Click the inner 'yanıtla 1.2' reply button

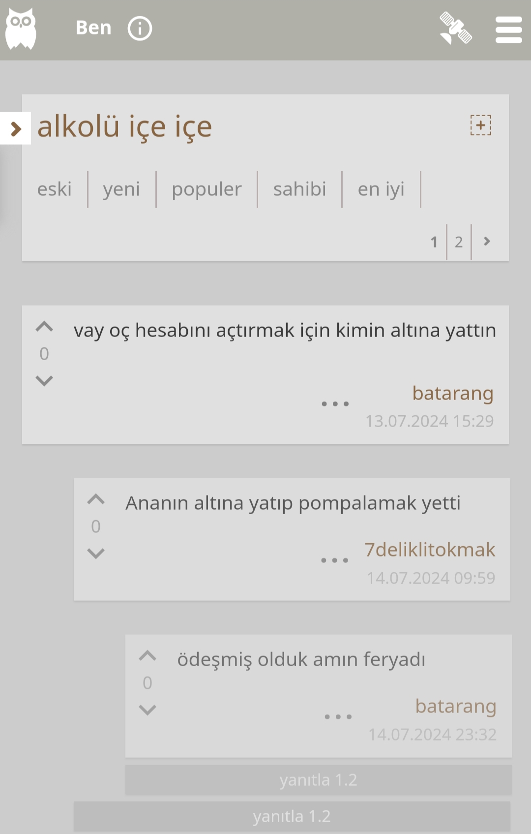pyautogui.click(x=318, y=780)
